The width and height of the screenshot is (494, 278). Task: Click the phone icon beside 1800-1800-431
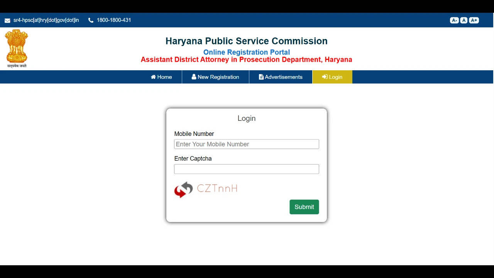pyautogui.click(x=91, y=20)
